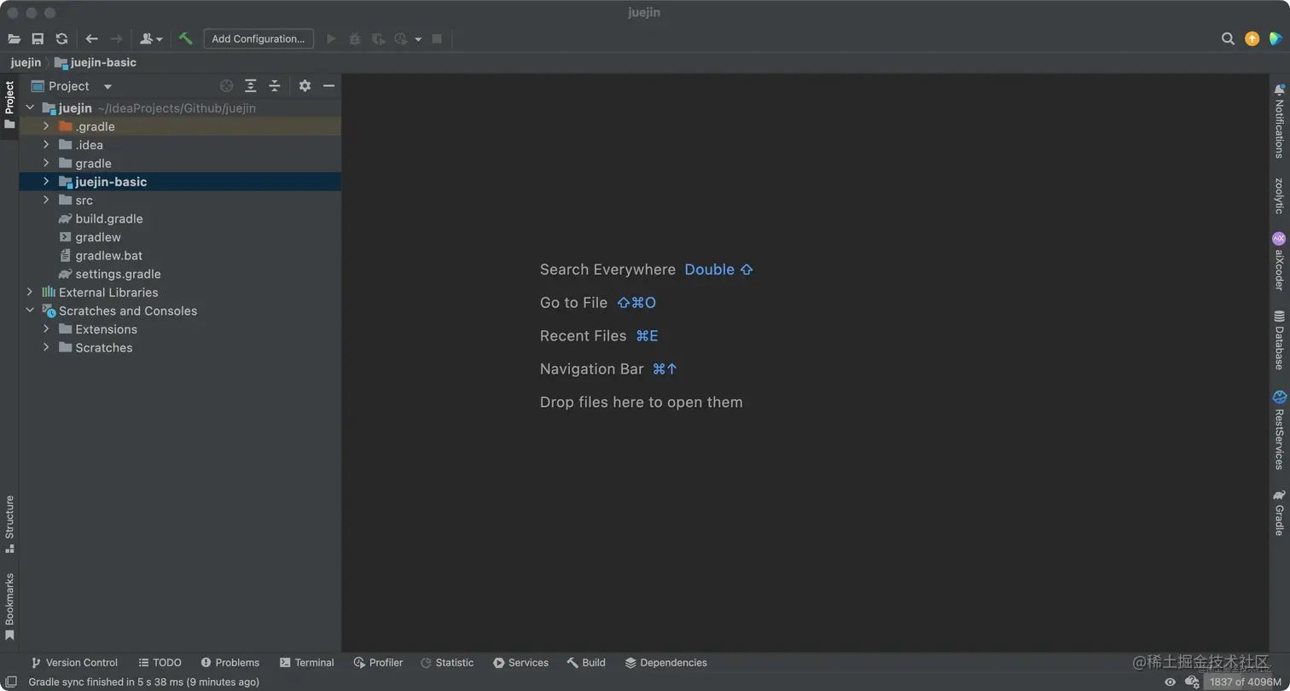The image size is (1290, 691).
Task: Open the Structure side panel
Action: (x=9, y=524)
